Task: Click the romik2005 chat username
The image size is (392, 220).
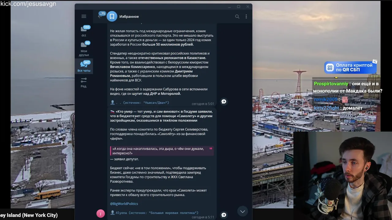Action: [x=325, y=99]
